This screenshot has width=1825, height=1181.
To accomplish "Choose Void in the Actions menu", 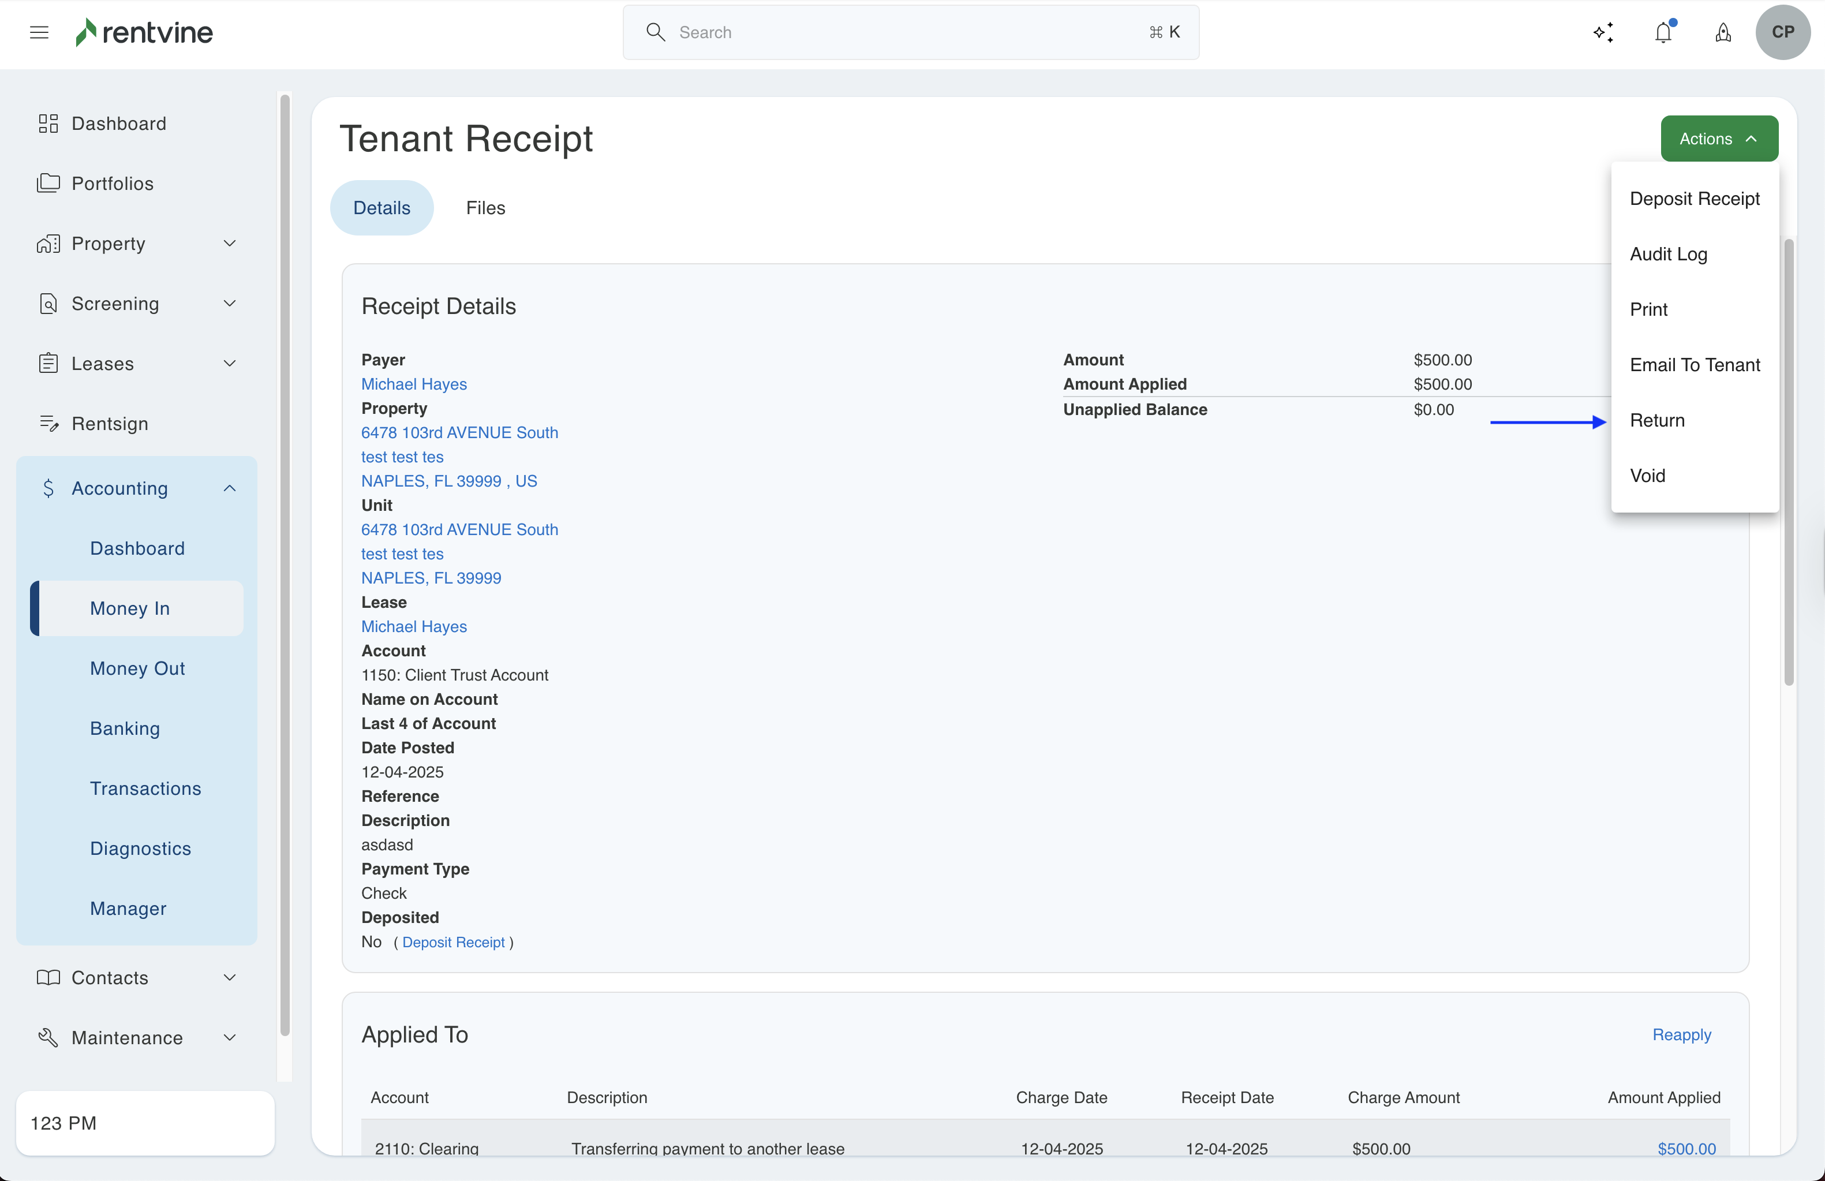I will tap(1647, 476).
